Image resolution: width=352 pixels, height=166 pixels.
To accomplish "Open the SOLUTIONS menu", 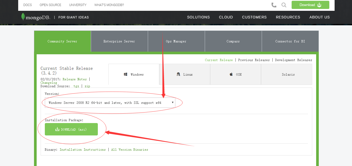I will click(x=198, y=17).
